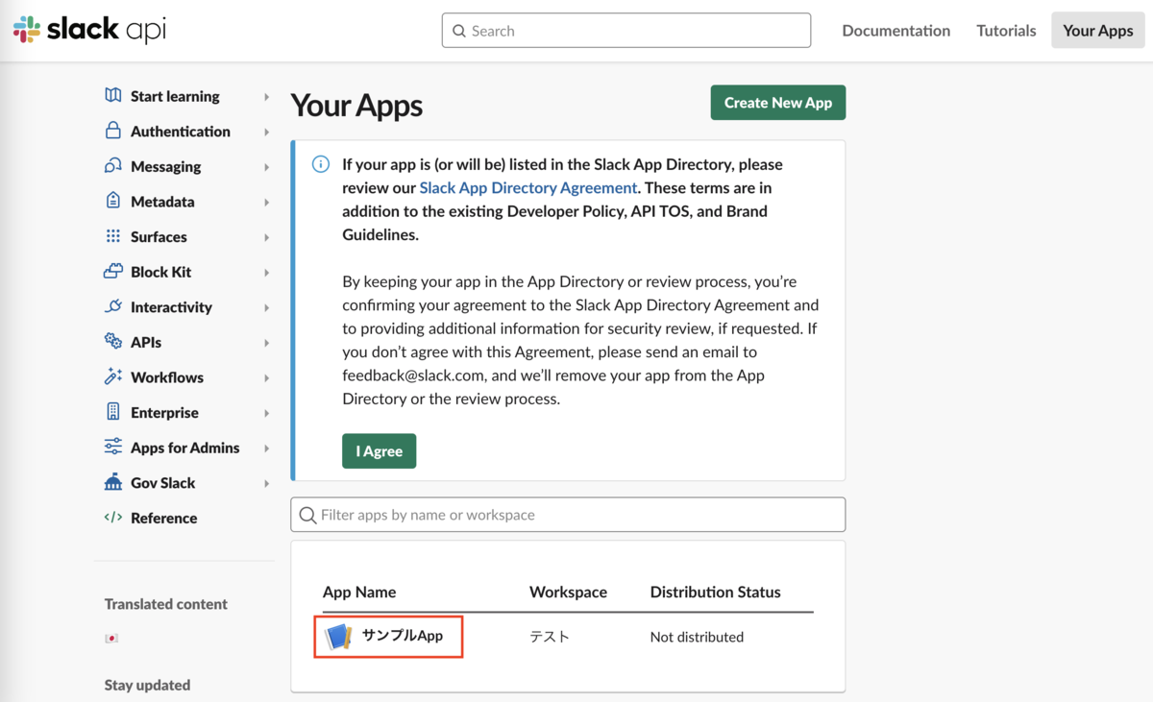Open the Slack App Directory Agreement link
The width and height of the screenshot is (1153, 702).
(x=528, y=188)
